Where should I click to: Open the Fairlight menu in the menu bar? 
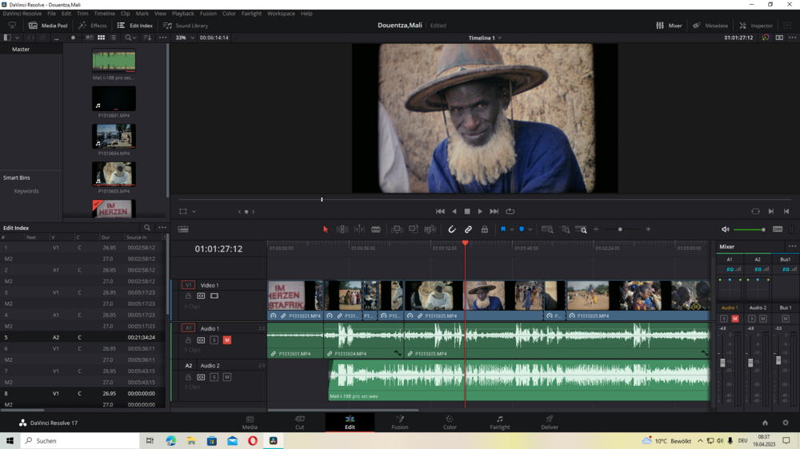pyautogui.click(x=251, y=14)
